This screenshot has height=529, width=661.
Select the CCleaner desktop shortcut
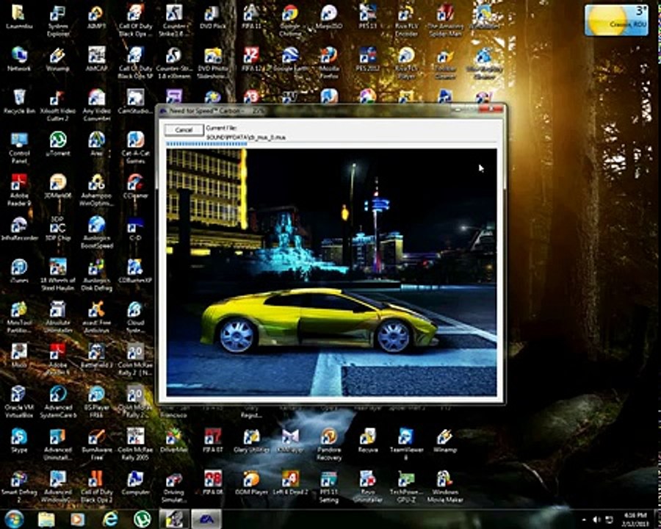click(x=135, y=187)
